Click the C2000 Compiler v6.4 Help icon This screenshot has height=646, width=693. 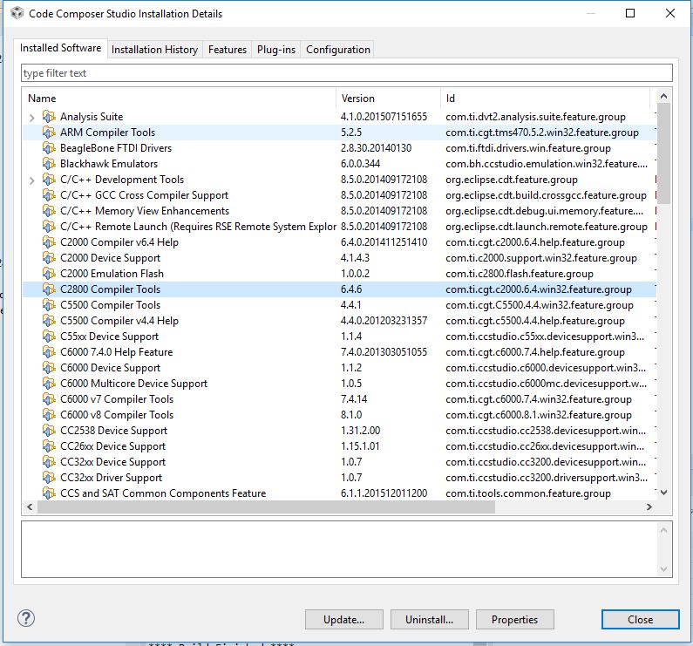[x=49, y=242]
